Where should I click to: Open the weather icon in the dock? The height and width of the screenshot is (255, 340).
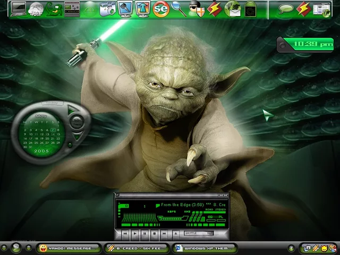coord(36,8)
